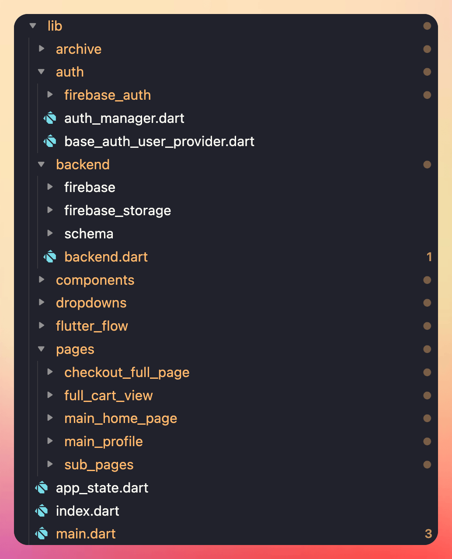This screenshot has height=559, width=452.
Task: Click the Dart icon beside index.dart
Action: 42,510
